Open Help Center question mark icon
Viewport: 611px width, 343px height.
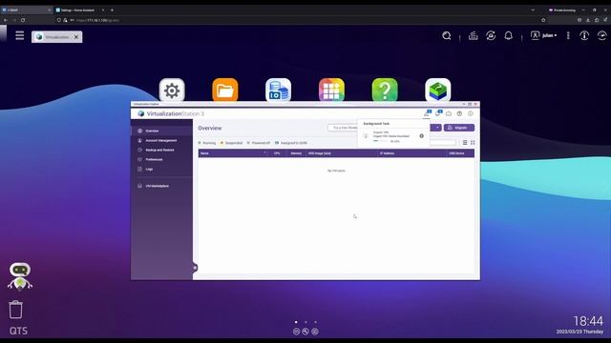385,90
